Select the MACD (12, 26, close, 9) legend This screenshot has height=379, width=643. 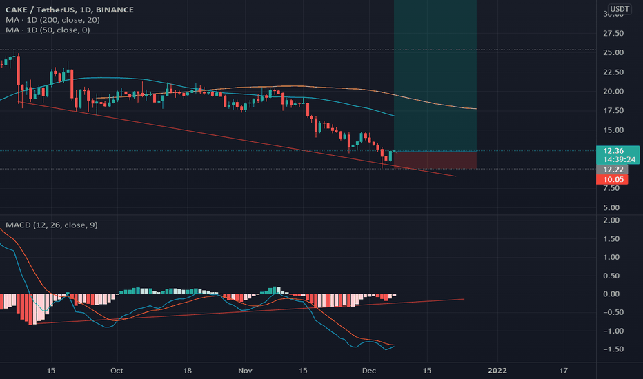pyautogui.click(x=51, y=225)
